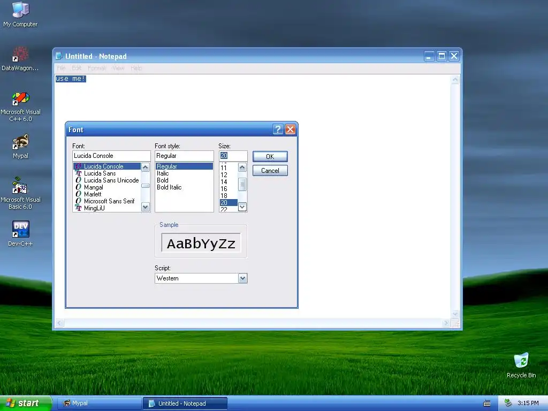The image size is (548, 411).
Task: Click the size list scroll up arrow
Action: [242, 167]
